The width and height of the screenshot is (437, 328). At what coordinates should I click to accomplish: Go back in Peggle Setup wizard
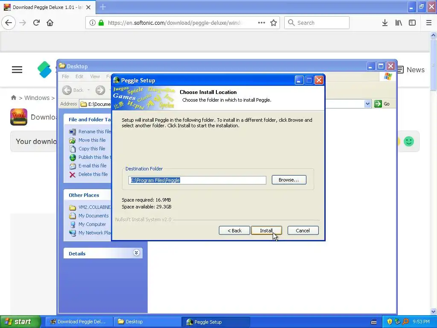click(x=234, y=231)
